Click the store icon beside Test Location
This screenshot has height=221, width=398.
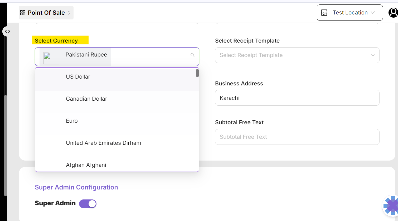(324, 13)
